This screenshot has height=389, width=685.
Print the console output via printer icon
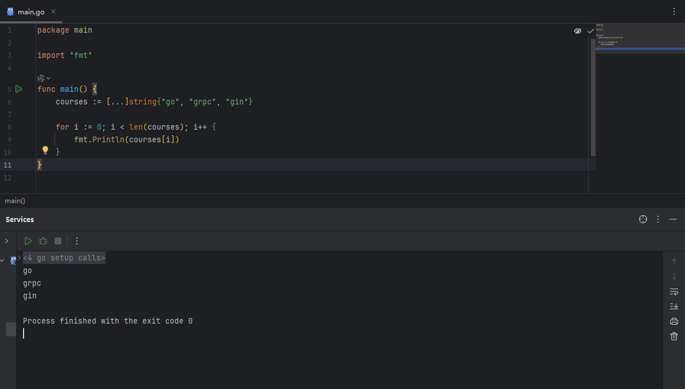(x=674, y=321)
